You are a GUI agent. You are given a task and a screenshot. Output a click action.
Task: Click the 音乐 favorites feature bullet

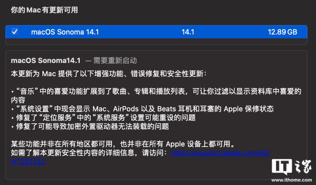(156, 91)
